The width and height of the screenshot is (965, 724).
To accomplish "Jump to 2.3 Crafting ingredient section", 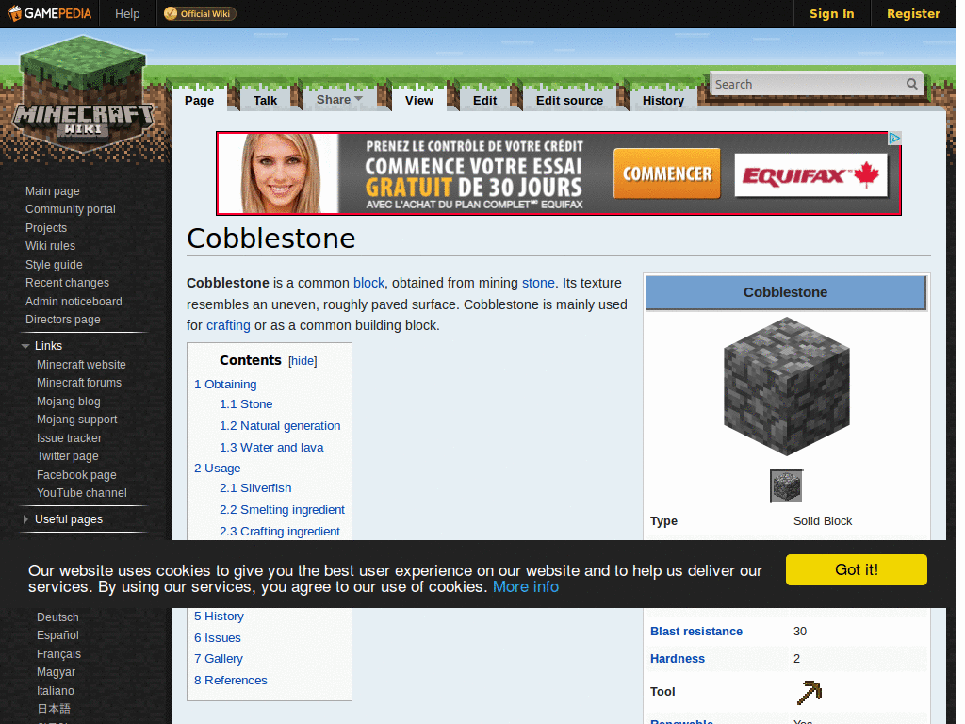I will click(279, 531).
